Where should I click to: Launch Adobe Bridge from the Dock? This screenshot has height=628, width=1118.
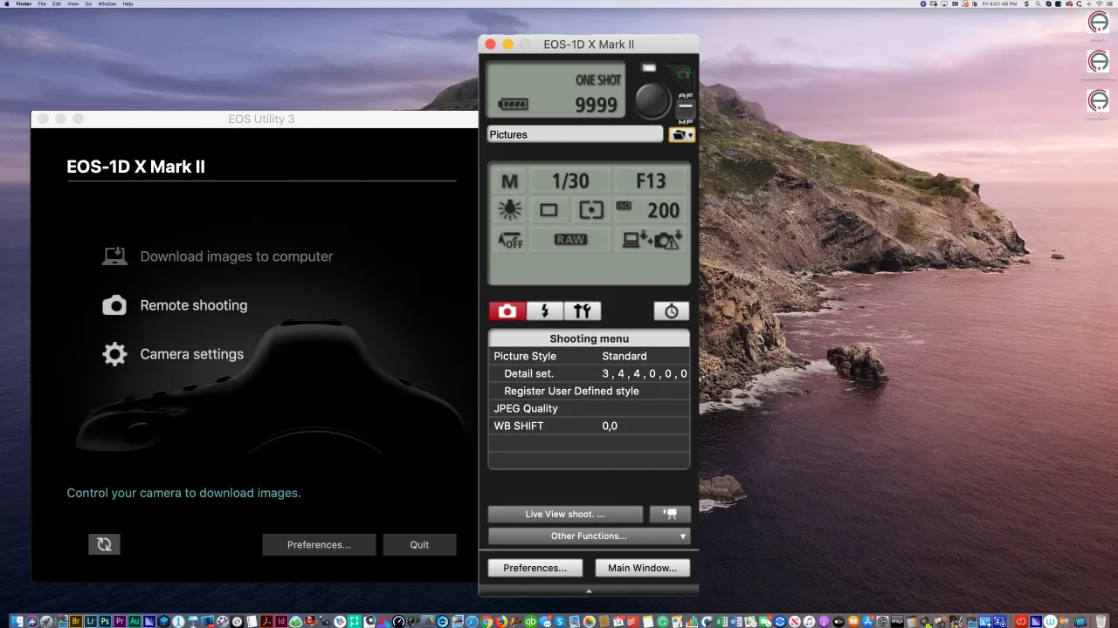[x=76, y=622]
